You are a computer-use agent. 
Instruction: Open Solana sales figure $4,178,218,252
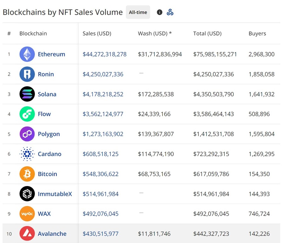point(103,94)
